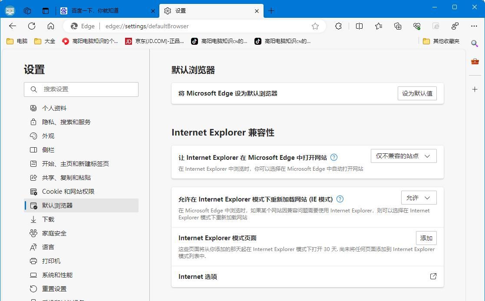The width and height of the screenshot is (485, 301).
Task: Select 外观 in settings sidebar
Action: coord(48,136)
